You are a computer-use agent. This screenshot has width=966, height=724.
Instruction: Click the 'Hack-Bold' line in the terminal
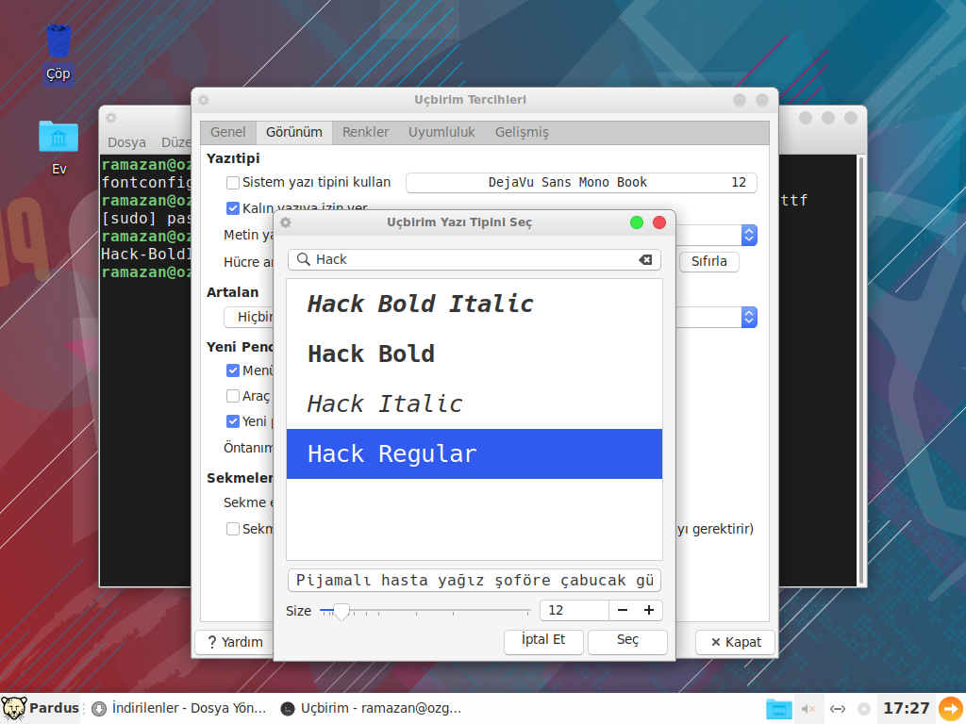pyautogui.click(x=146, y=255)
